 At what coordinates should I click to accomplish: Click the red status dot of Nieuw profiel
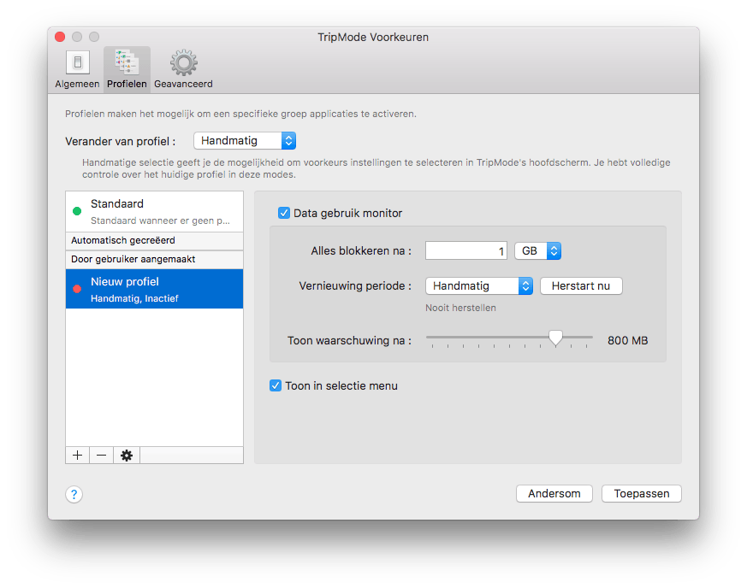coord(77,289)
